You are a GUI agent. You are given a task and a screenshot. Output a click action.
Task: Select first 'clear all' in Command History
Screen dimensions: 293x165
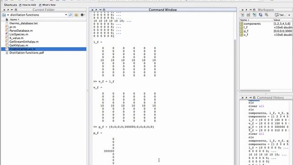[256, 106]
